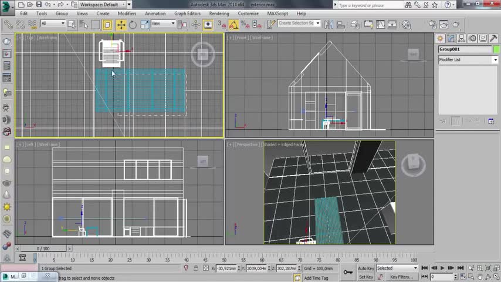501x282 pixels.
Task: Open the Motion panel tab
Action: (x=473, y=38)
